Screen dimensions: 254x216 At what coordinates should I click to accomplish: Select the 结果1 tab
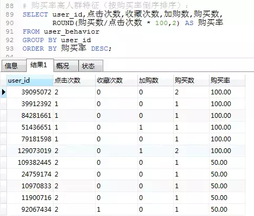pyautogui.click(x=40, y=65)
